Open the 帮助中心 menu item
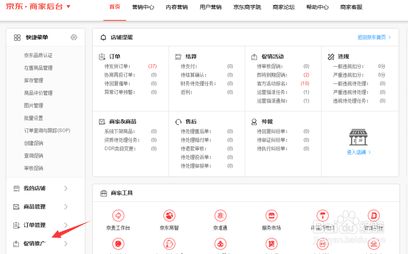Screen dimensions: 408x254 (x=317, y=7)
